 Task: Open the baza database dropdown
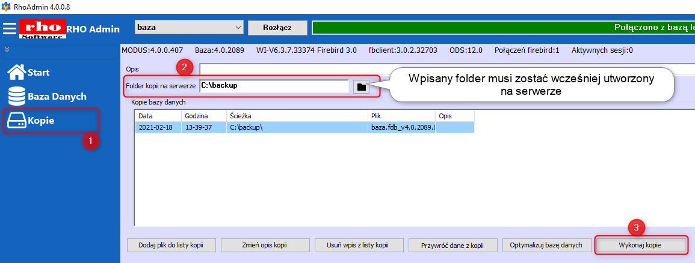coord(188,28)
